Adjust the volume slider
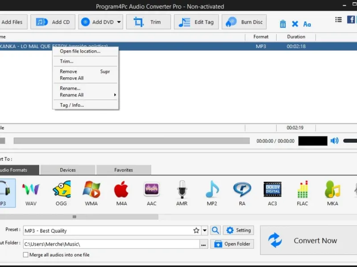 click(350, 141)
